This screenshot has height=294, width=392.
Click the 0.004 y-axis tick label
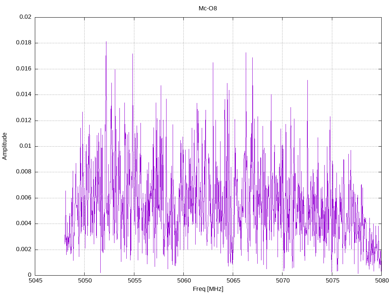click(x=24, y=224)
